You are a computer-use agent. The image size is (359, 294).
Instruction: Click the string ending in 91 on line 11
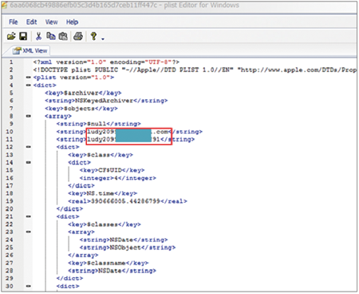[125, 139]
